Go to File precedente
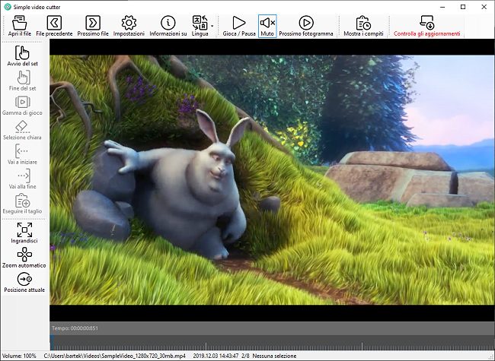 pyautogui.click(x=54, y=26)
